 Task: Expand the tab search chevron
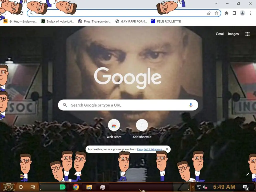216,3
